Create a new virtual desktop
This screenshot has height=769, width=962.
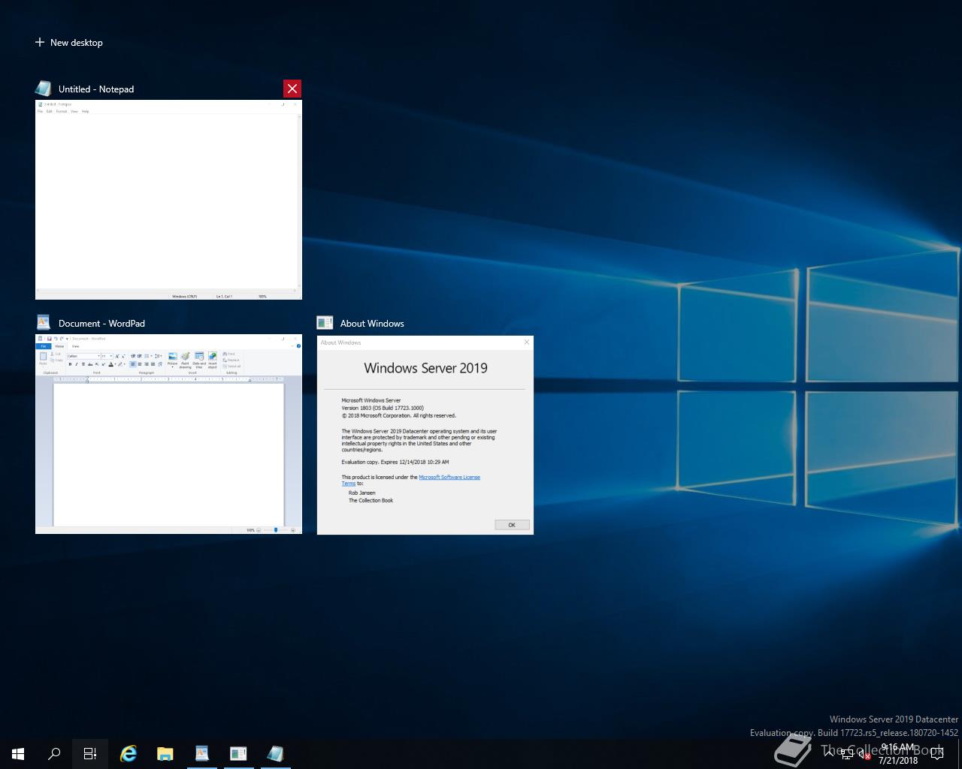(x=69, y=43)
